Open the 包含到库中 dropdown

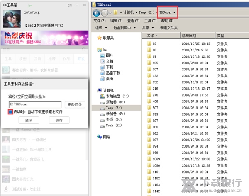(x=124, y=28)
